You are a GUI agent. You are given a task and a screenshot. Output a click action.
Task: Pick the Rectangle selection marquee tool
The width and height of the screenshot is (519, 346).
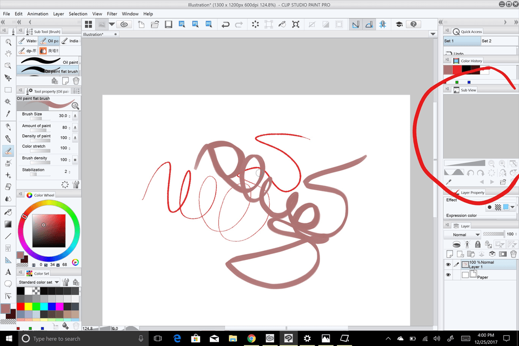click(x=8, y=90)
